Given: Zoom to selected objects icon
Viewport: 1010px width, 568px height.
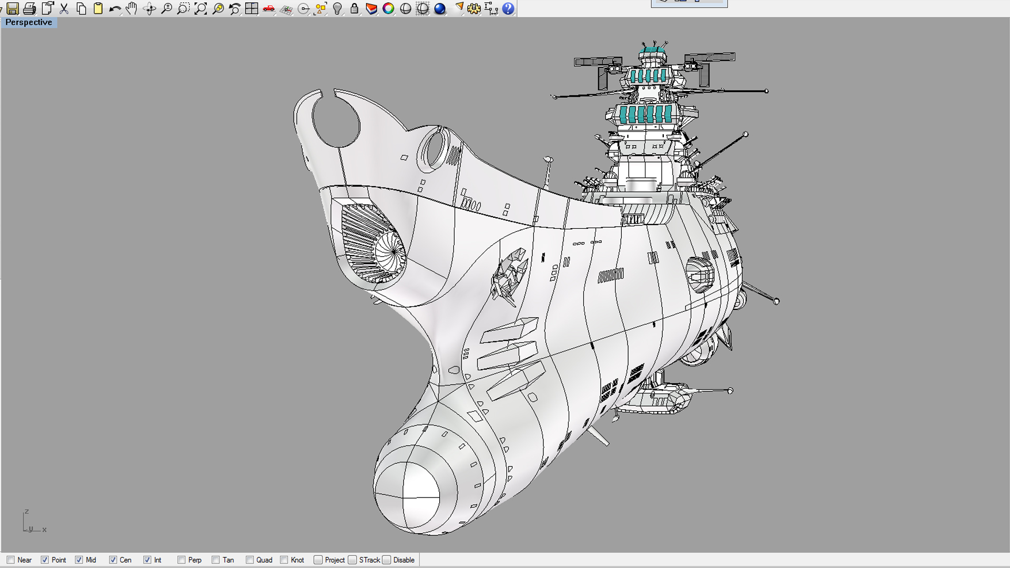Looking at the screenshot, I should [218, 8].
